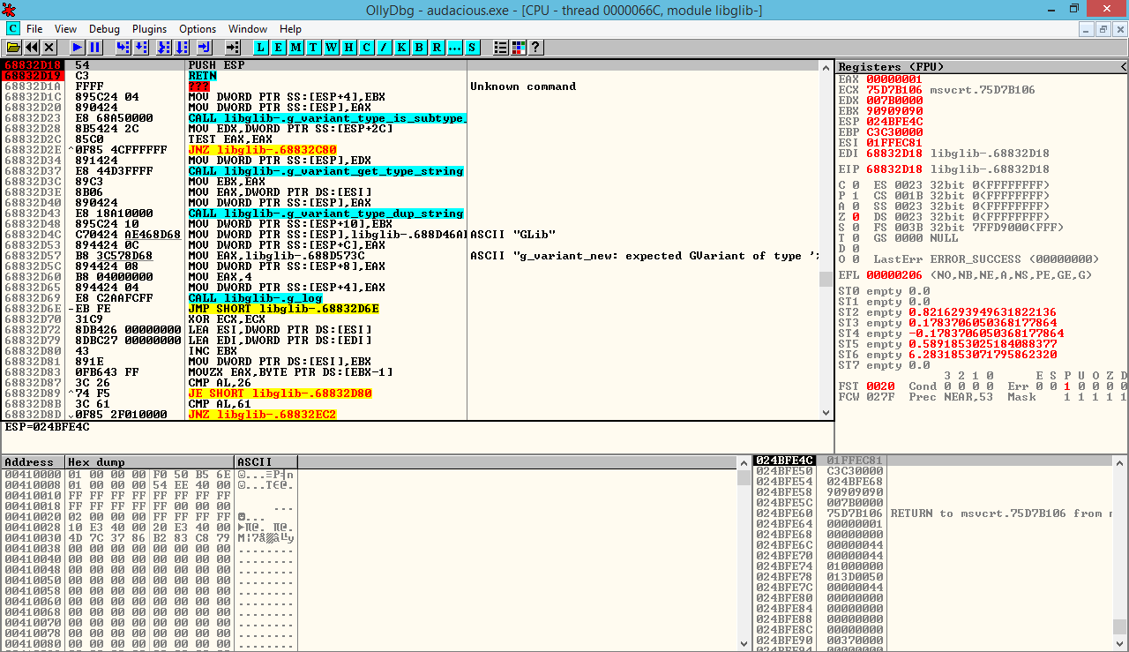This screenshot has height=652, width=1129.
Task: Show Executable modules with E button
Action: pyautogui.click(x=279, y=47)
